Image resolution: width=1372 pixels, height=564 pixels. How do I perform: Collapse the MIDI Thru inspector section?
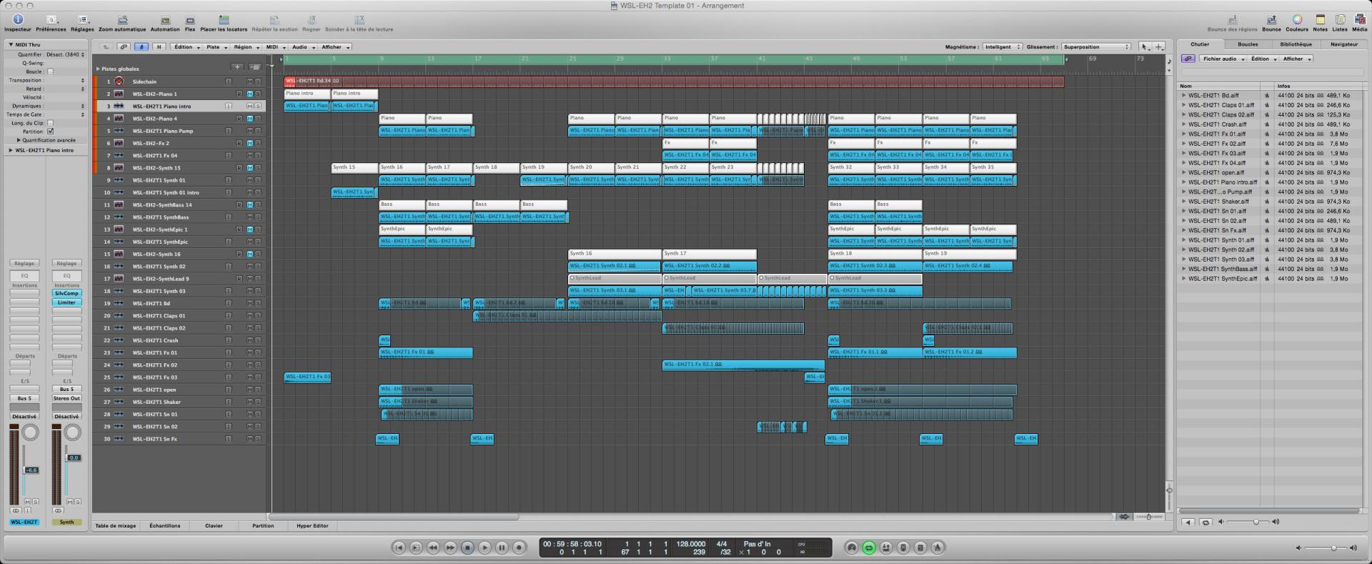(x=11, y=44)
